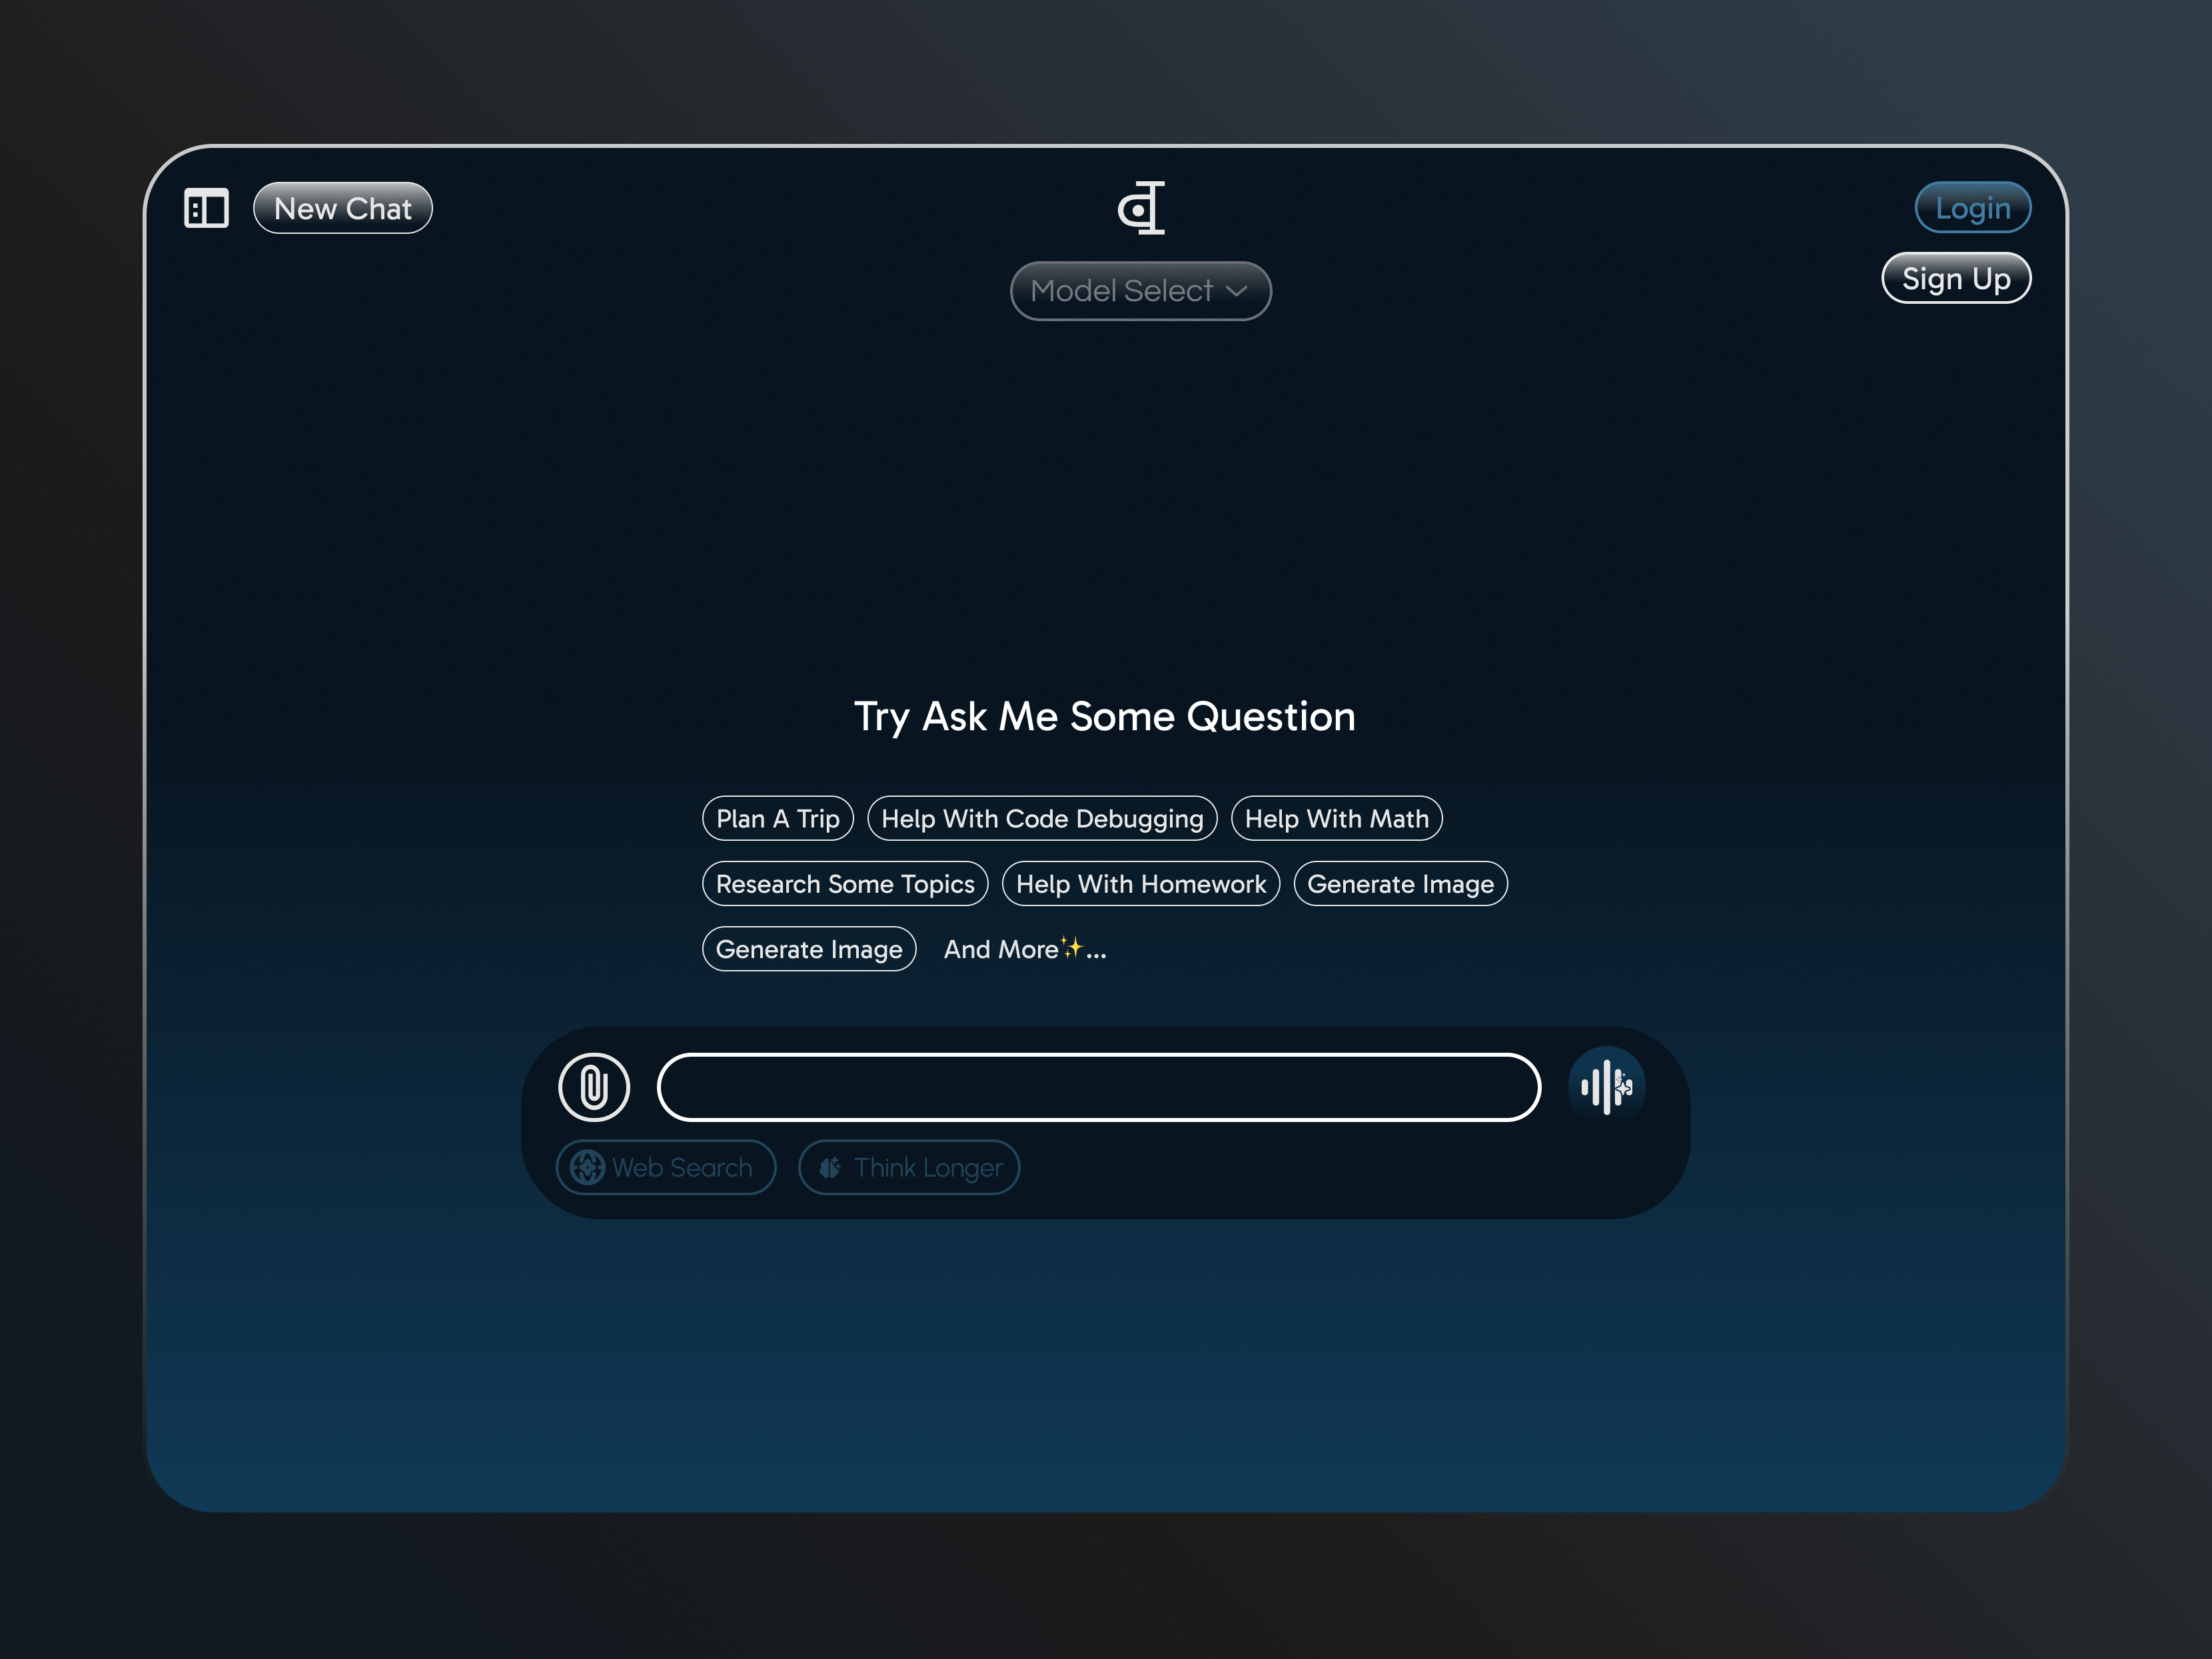Click Generate Image chip beside Help With Homework

click(x=1400, y=884)
